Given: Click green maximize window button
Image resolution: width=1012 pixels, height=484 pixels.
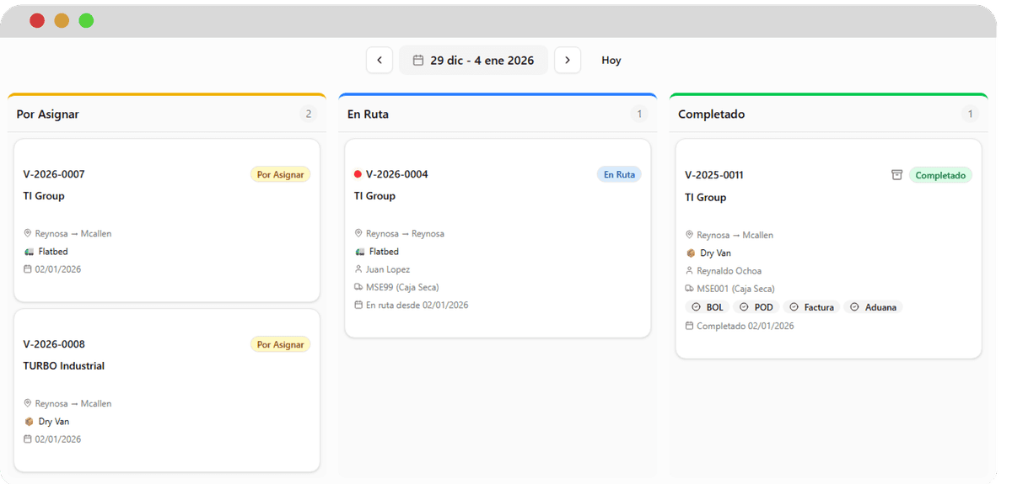Looking at the screenshot, I should [86, 20].
